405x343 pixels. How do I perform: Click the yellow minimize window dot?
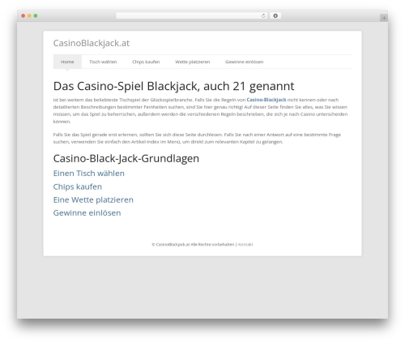pos(29,16)
